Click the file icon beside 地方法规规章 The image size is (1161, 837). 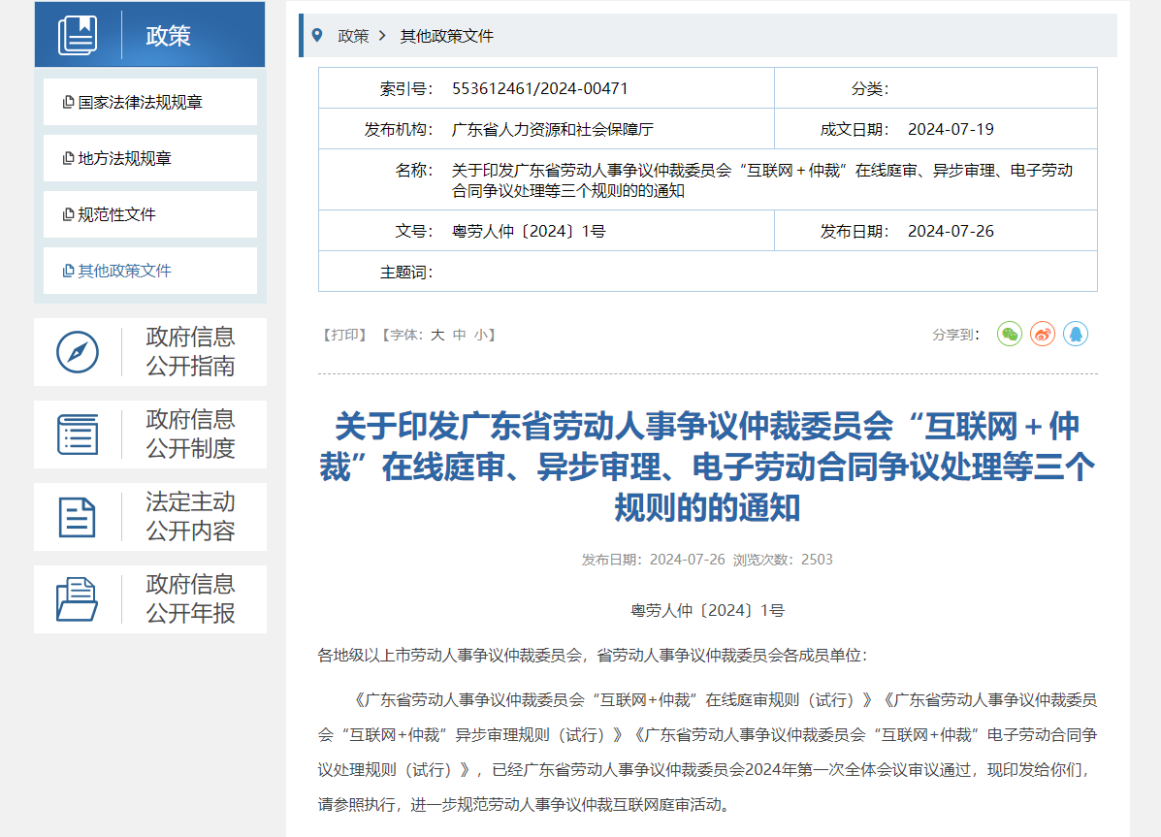[x=69, y=158]
